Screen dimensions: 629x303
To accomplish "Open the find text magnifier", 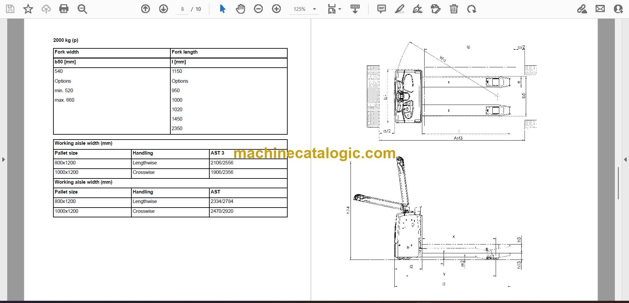I will (x=82, y=9).
